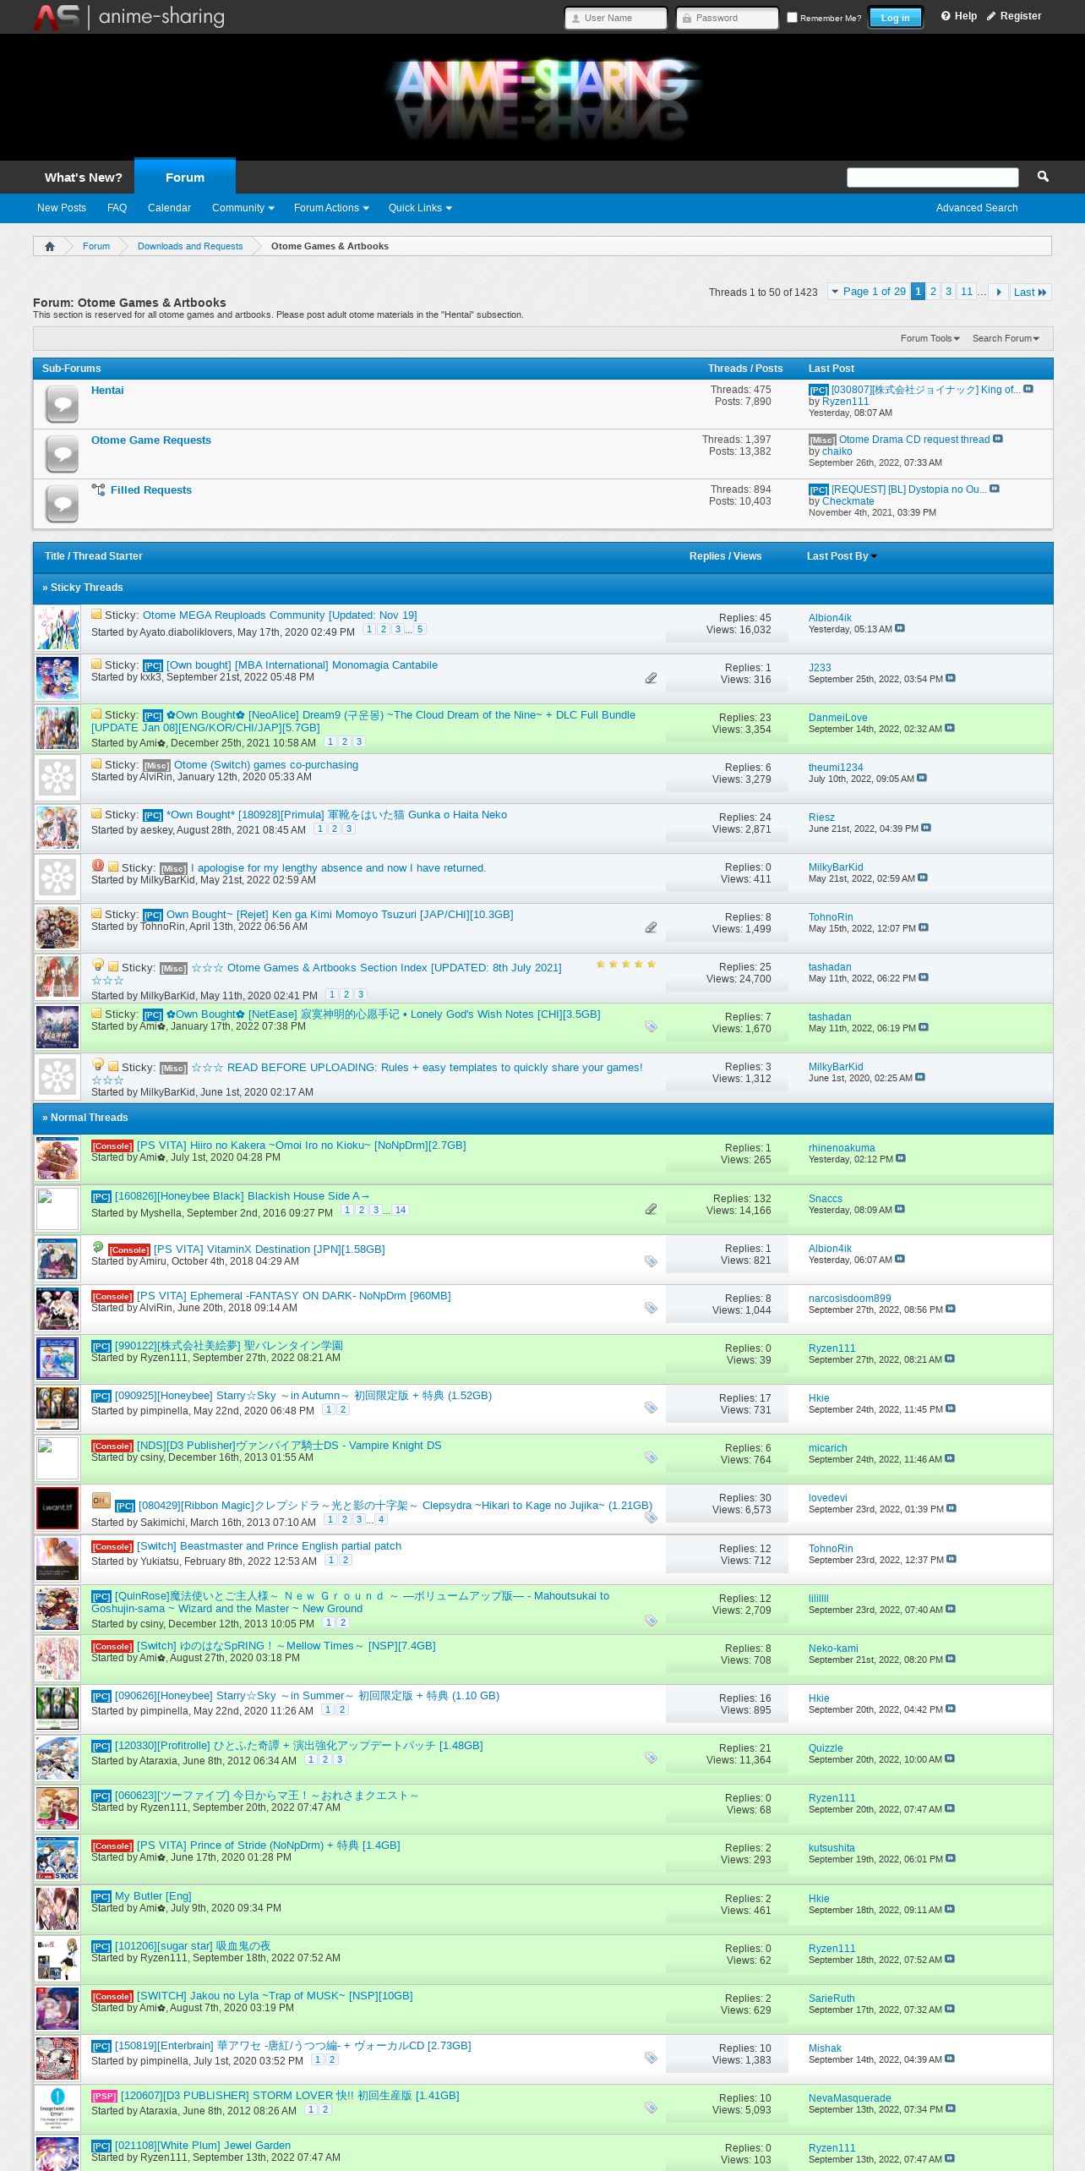Open the Page 1 of 29 page jump dropdown
The height and width of the screenshot is (2171, 1085).
868,292
